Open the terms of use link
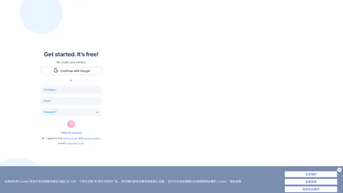 click(x=70, y=138)
